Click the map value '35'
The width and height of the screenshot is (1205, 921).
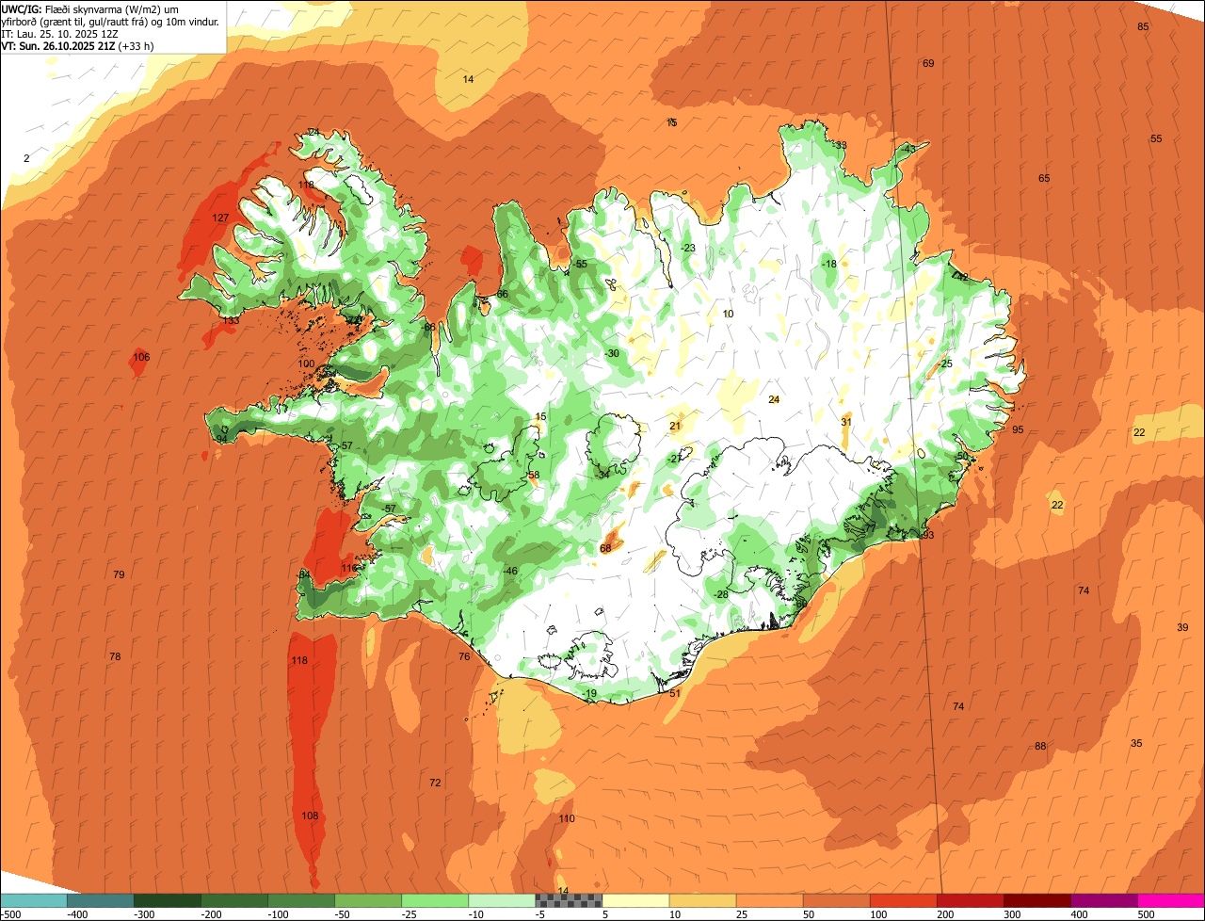coord(1136,743)
